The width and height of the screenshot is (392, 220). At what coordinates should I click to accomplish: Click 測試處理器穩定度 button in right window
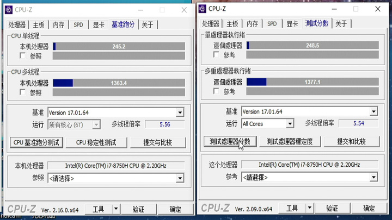pyautogui.click(x=290, y=141)
